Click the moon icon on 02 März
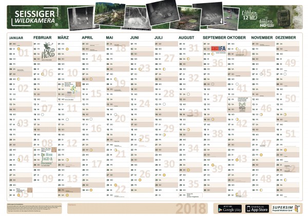 point(67,49)
